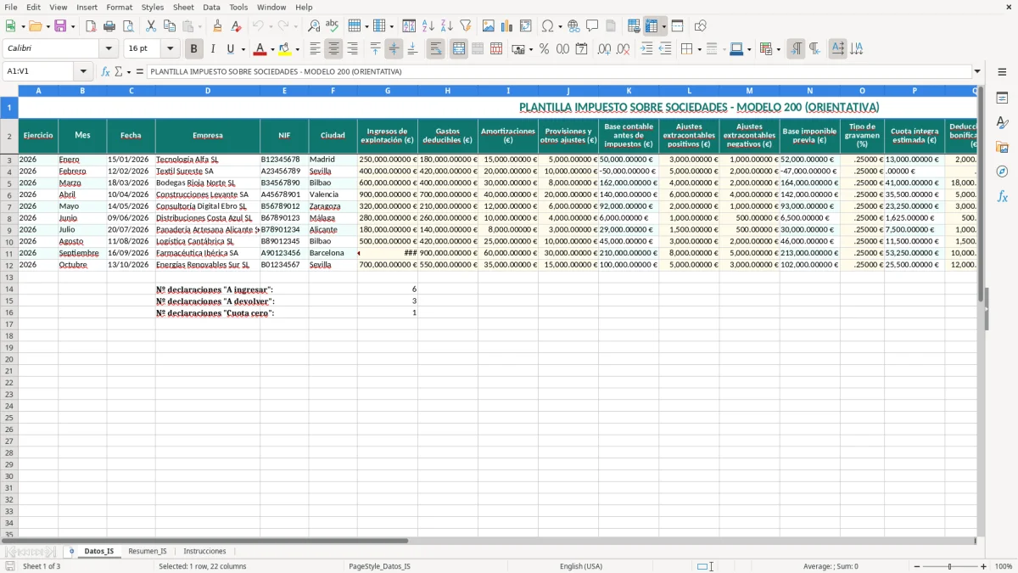Toggle Underline formatting
The width and height of the screenshot is (1018, 573).
(231, 49)
